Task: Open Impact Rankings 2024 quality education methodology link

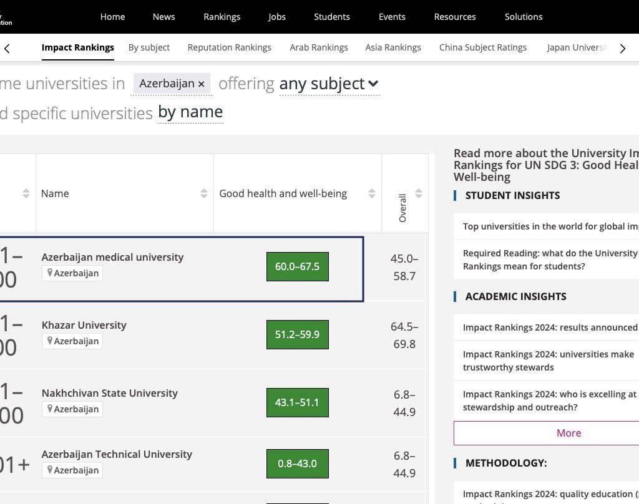Action: click(x=550, y=494)
